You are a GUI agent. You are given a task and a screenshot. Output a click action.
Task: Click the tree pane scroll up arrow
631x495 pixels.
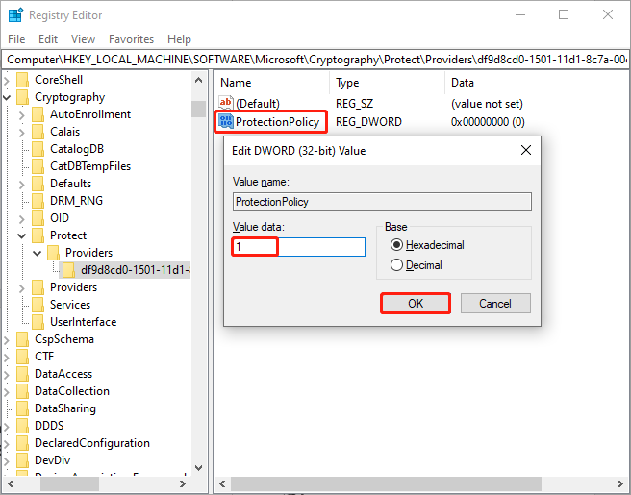tap(198, 80)
